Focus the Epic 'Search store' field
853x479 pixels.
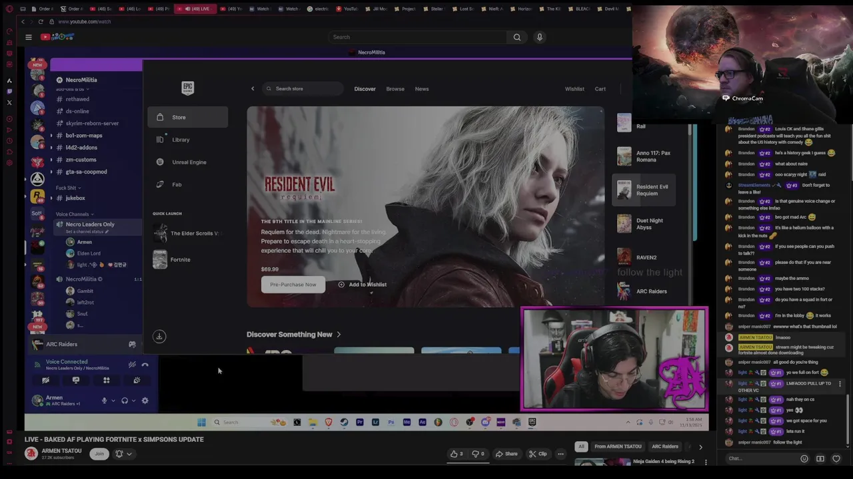(303, 88)
